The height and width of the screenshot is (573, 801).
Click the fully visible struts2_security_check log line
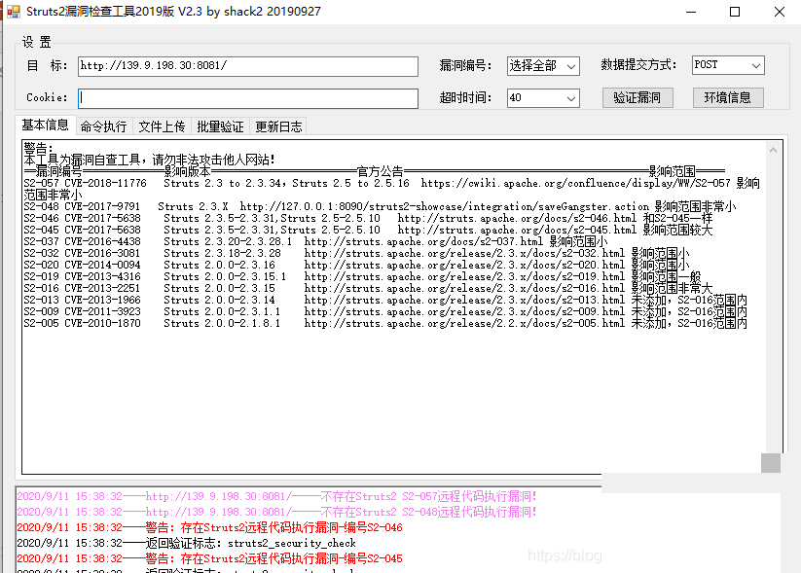187,543
